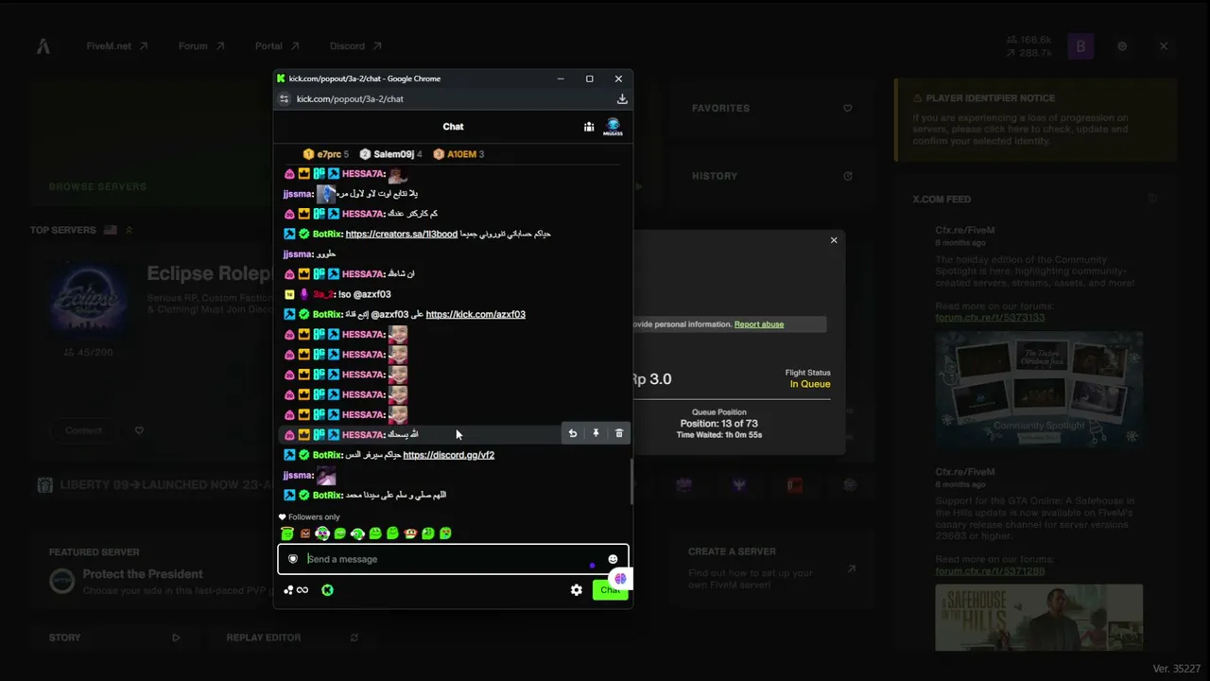Viewport: 1210px width, 681px height.
Task: Click the floating brain extension icon
Action: click(x=620, y=579)
